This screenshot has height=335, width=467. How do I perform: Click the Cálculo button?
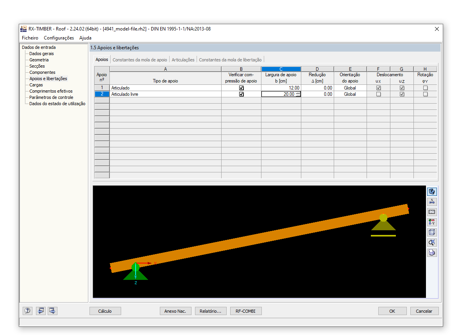(x=105, y=311)
